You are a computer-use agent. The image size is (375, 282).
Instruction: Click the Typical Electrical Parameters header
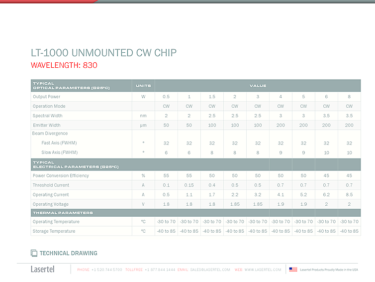(75, 164)
